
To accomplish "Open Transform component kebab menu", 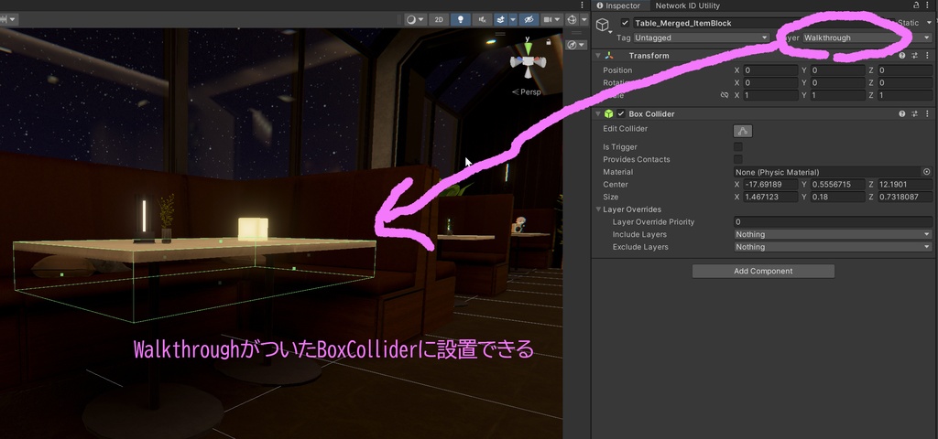I will 929,56.
